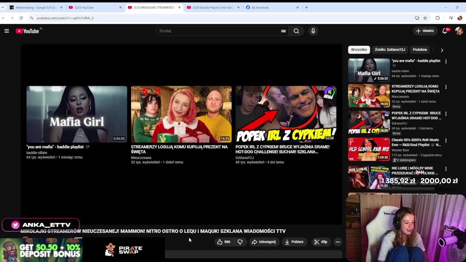Click the Udostępnij share button

click(264, 242)
